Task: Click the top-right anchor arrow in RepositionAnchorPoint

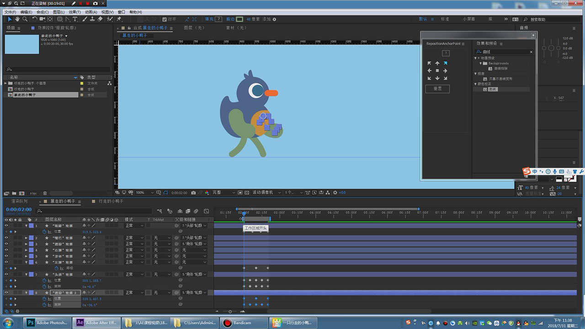Action: coord(445,63)
